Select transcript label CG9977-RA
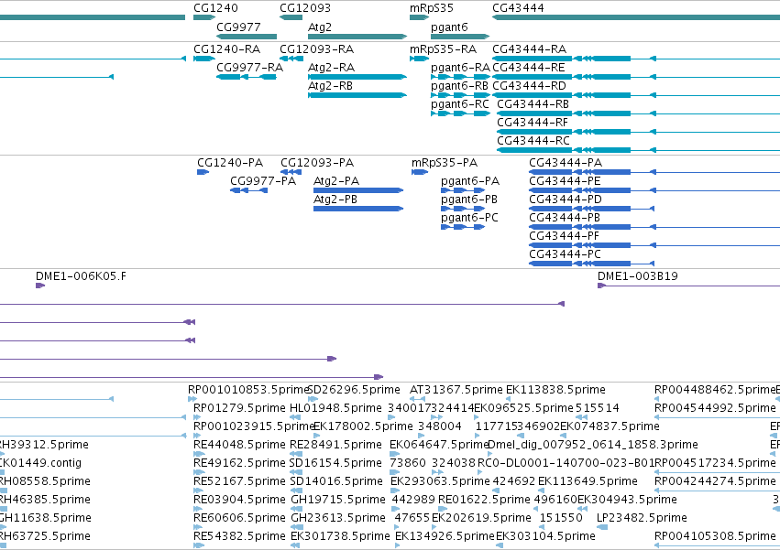This screenshot has width=780, height=550. click(249, 68)
